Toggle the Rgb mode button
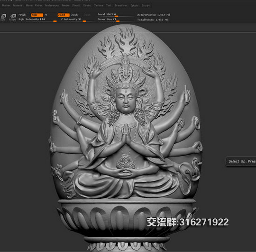This screenshot has width=256, height=252. 37,15
